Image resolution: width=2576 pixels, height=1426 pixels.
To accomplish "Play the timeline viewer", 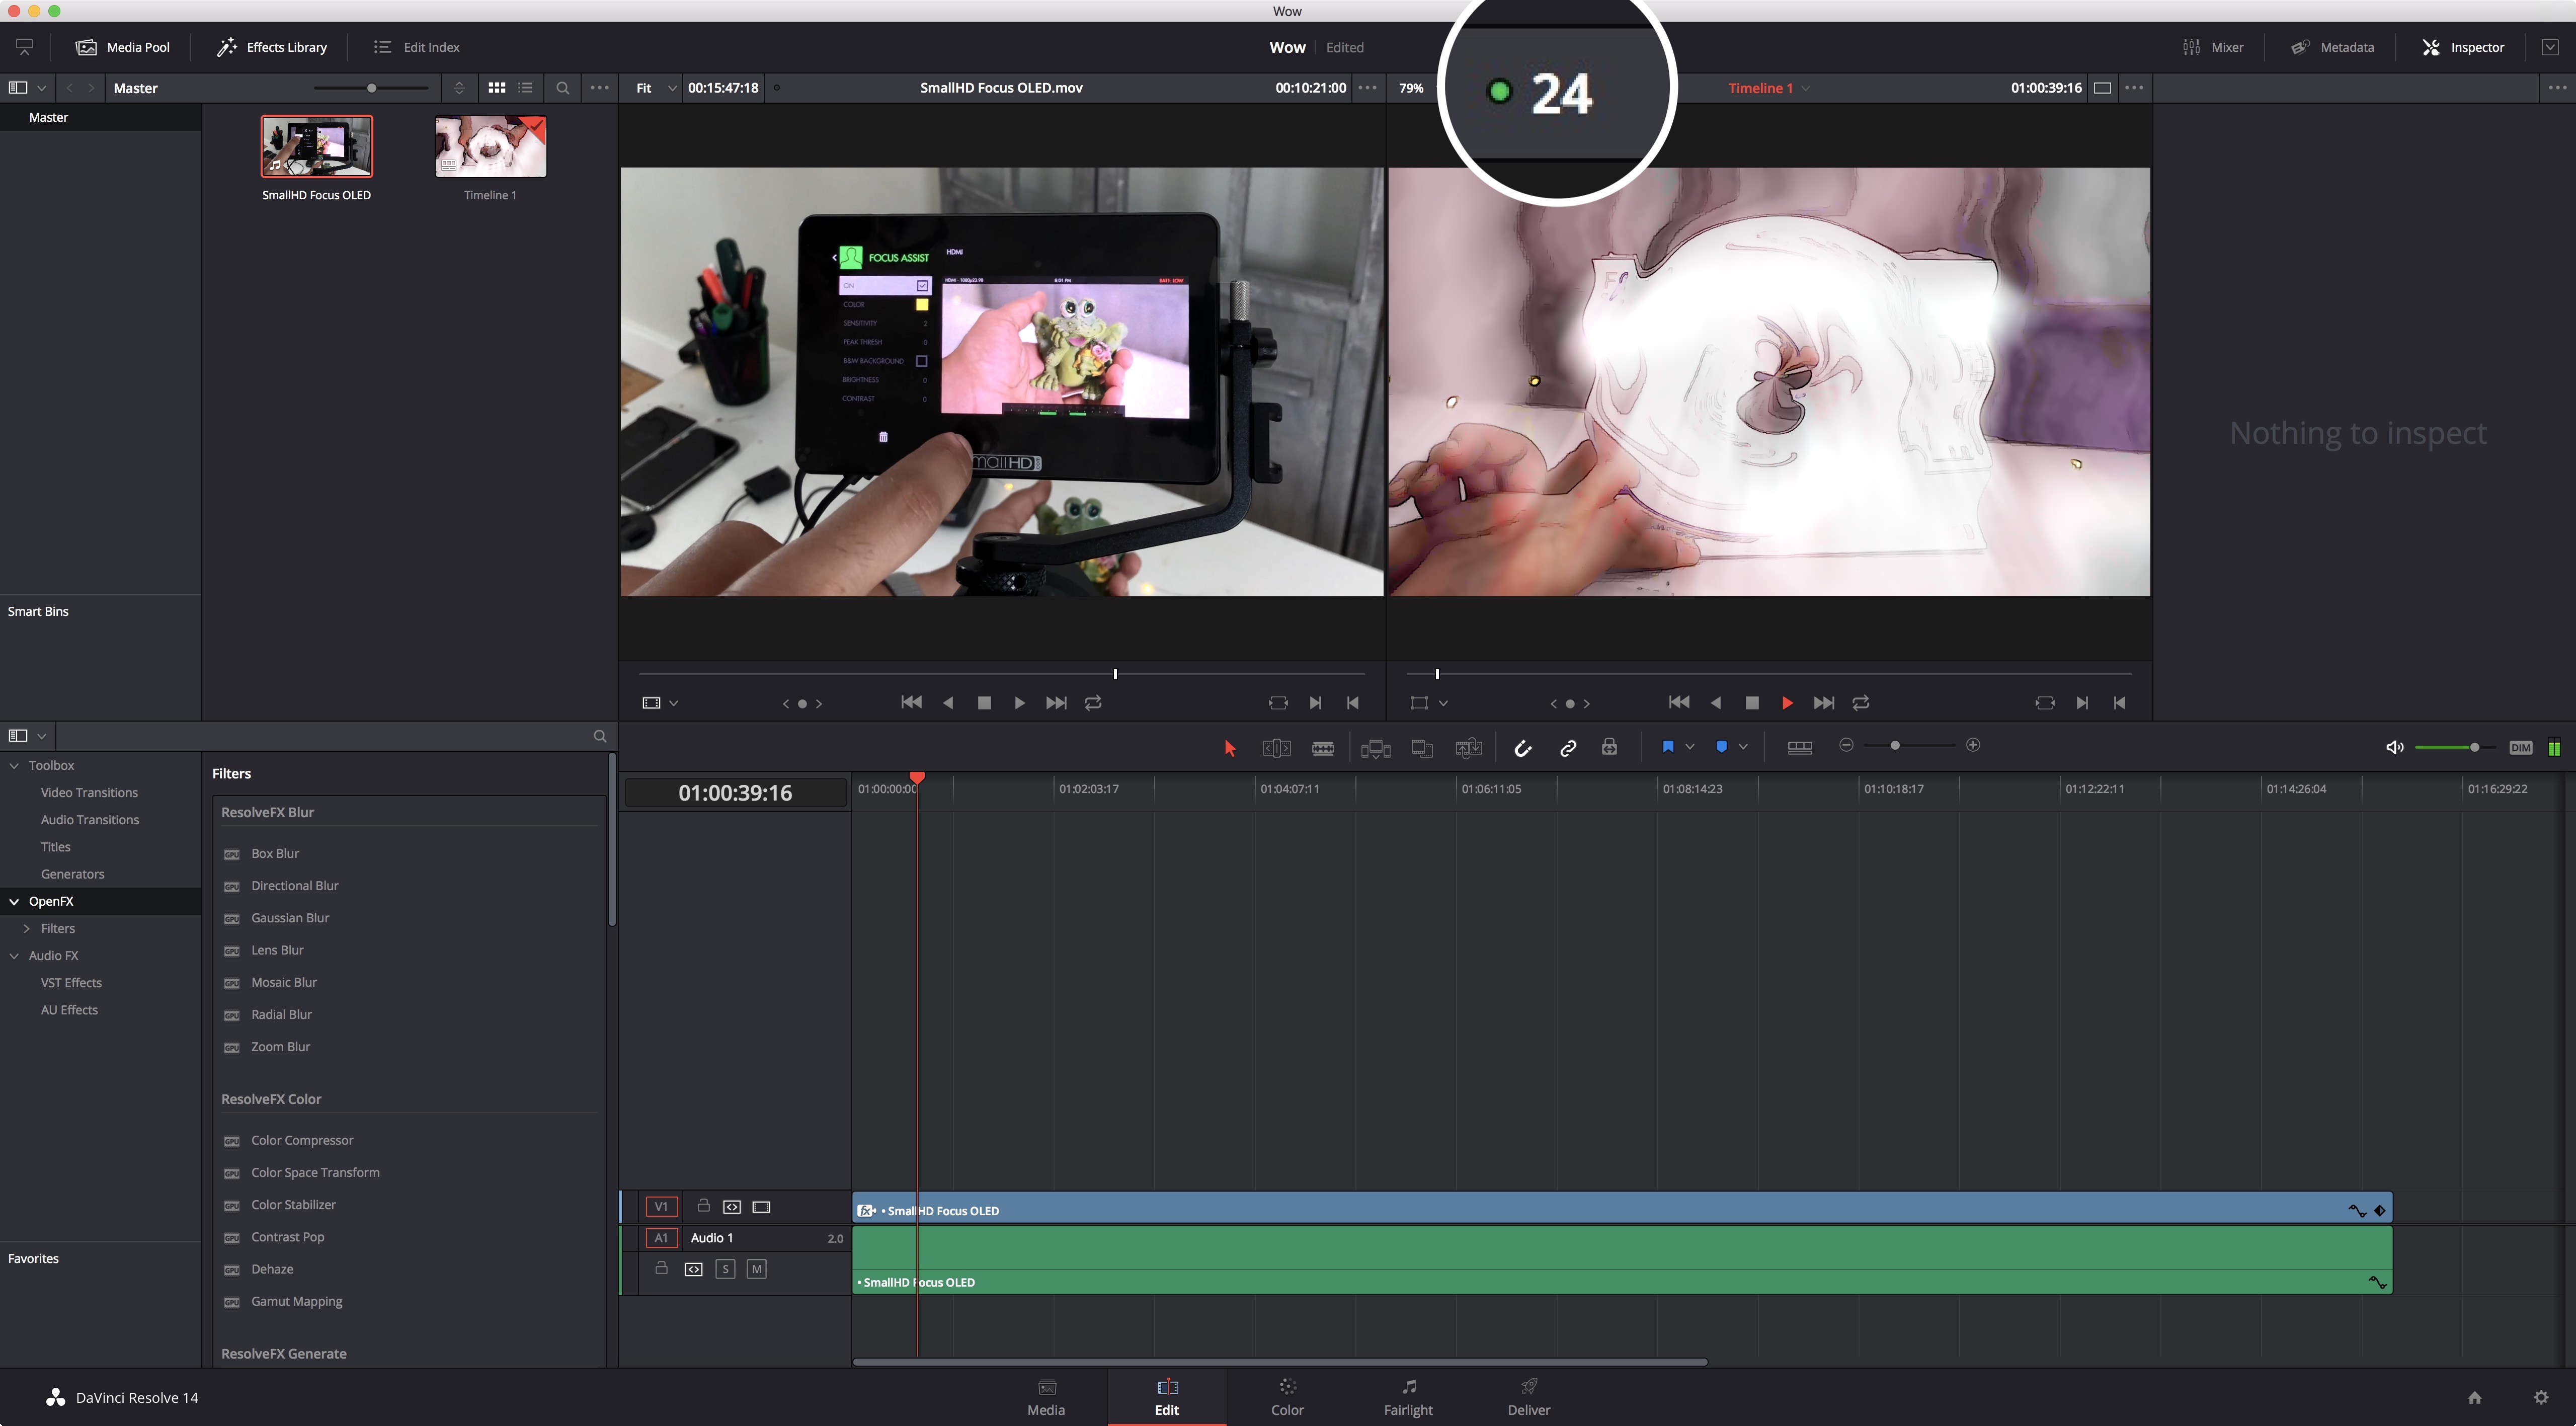I will [x=1787, y=703].
